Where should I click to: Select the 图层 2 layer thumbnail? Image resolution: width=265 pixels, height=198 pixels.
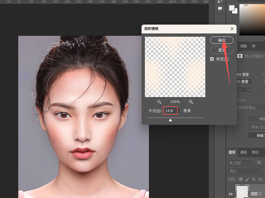coord(242,192)
